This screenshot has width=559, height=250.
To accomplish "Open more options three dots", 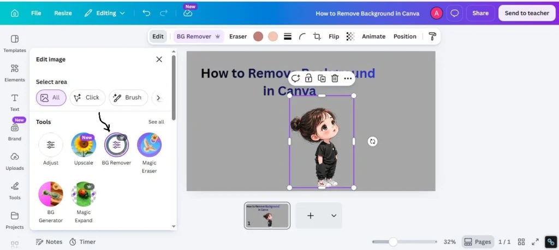I will click(x=348, y=79).
